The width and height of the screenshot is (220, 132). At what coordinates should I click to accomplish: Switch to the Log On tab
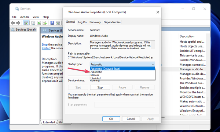(x=82, y=22)
